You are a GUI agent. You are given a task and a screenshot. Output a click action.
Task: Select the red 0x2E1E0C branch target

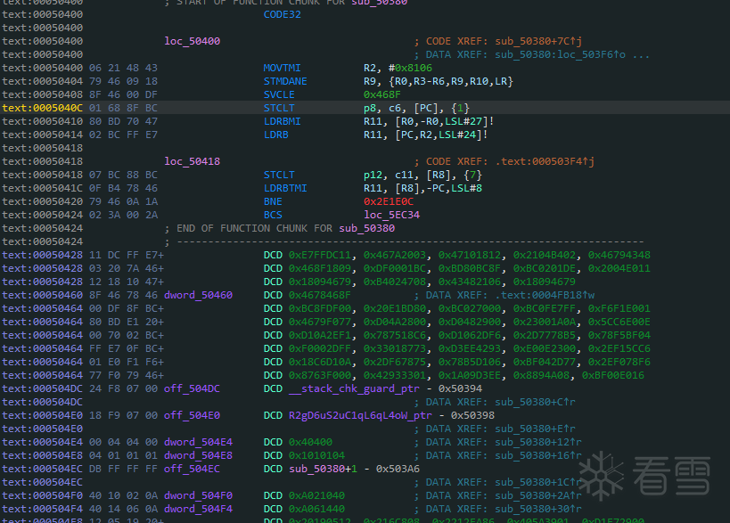389,201
